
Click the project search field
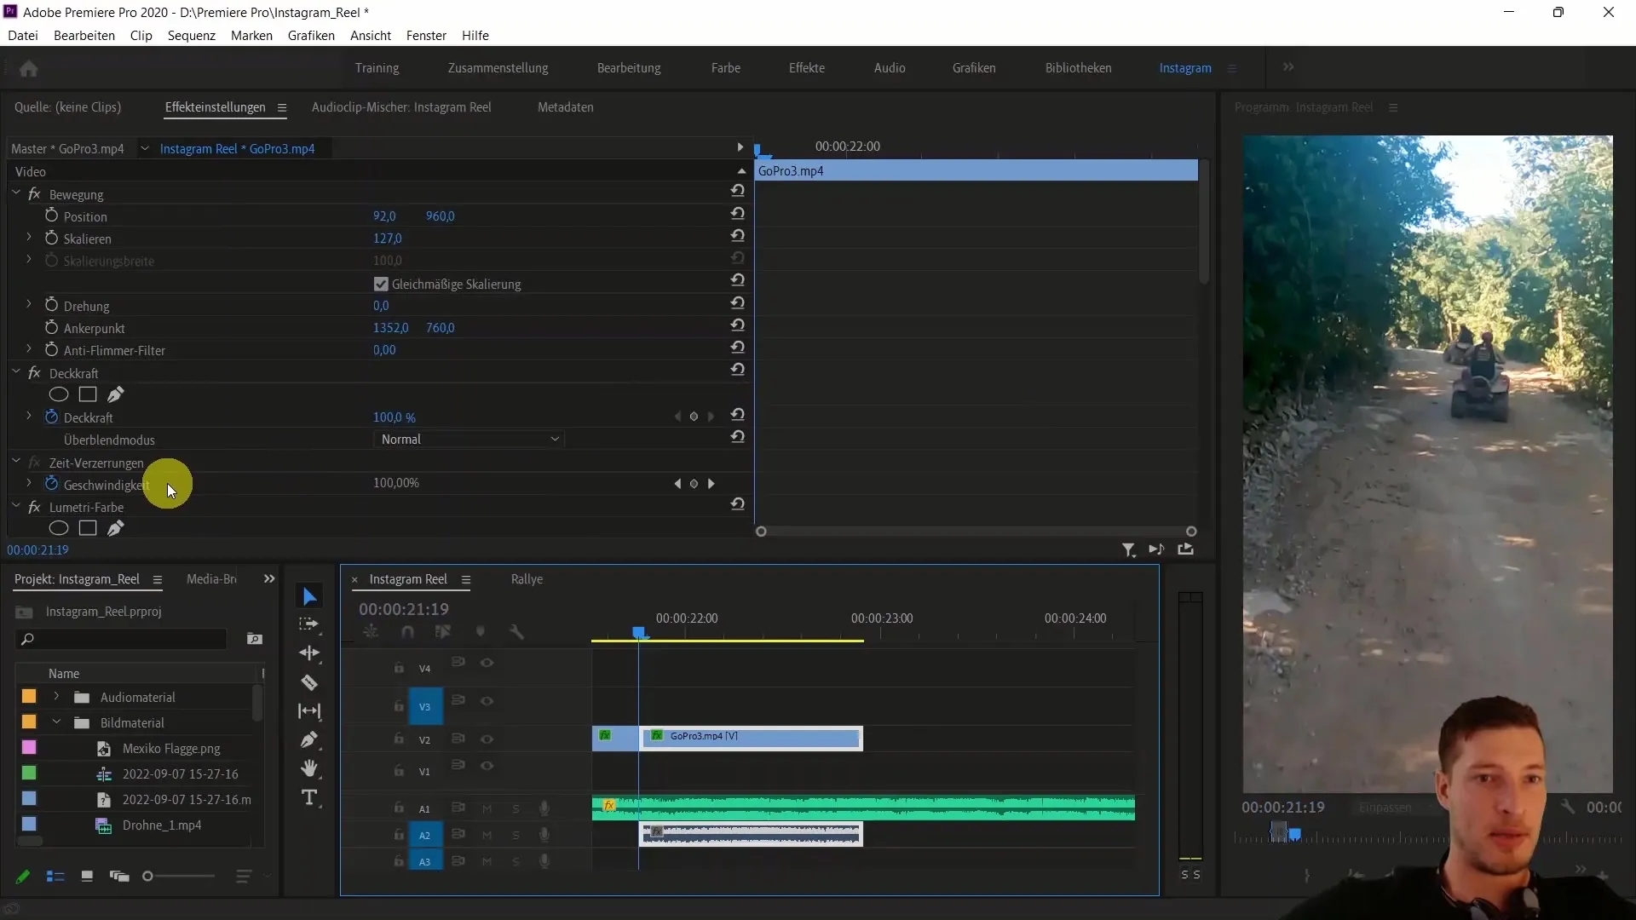click(x=121, y=639)
